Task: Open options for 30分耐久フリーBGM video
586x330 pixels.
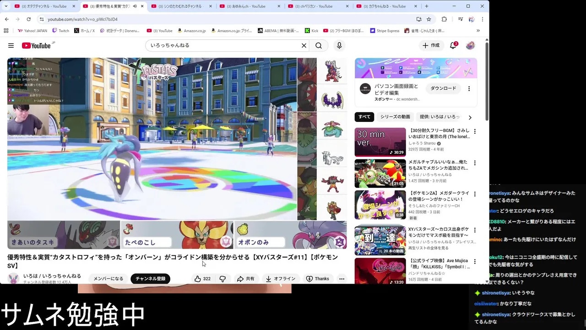Action: [x=475, y=132]
